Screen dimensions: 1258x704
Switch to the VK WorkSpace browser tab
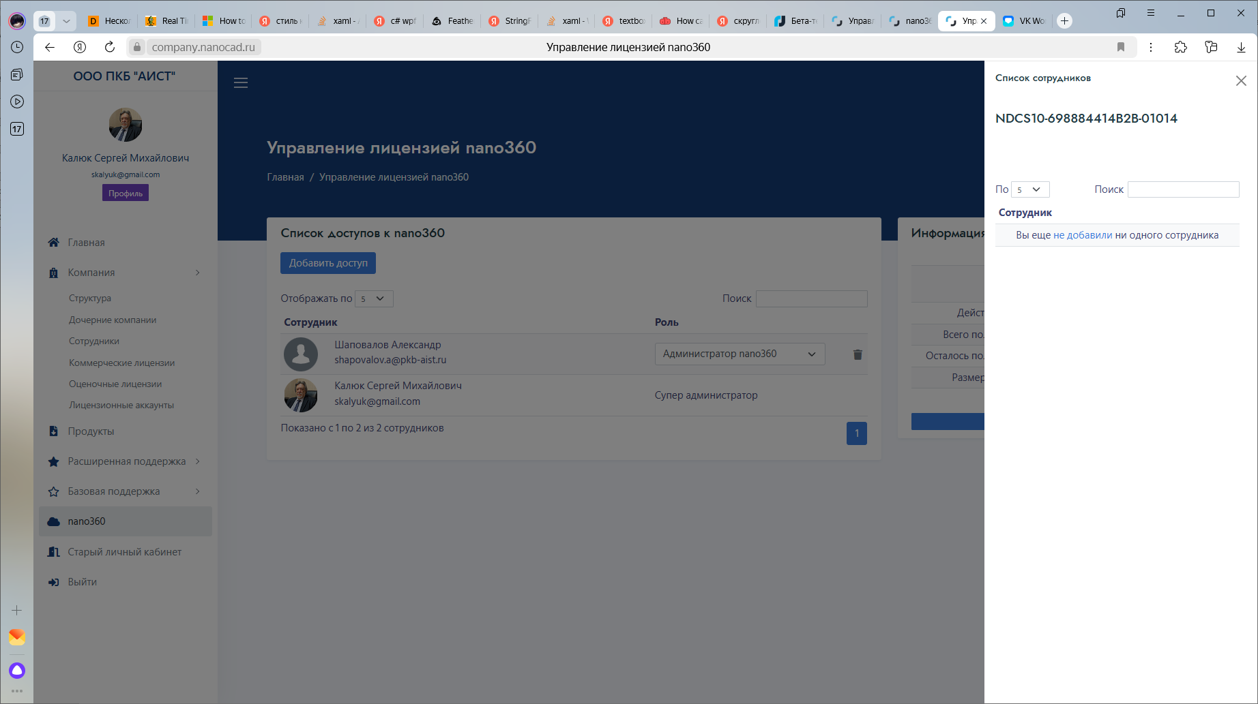pyautogui.click(x=1025, y=20)
